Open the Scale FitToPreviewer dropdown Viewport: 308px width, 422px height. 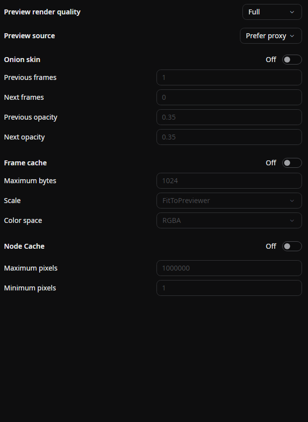[229, 201]
